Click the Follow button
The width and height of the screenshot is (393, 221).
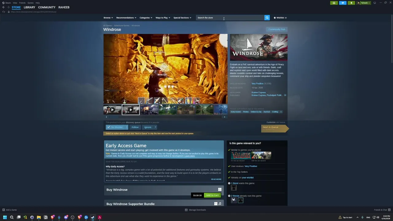[x=135, y=127]
